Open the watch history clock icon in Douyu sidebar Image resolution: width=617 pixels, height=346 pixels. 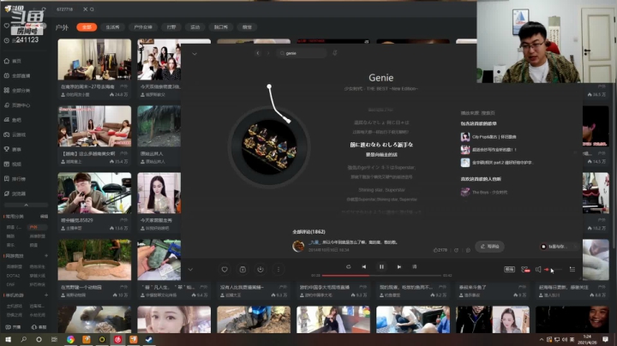pos(6,40)
